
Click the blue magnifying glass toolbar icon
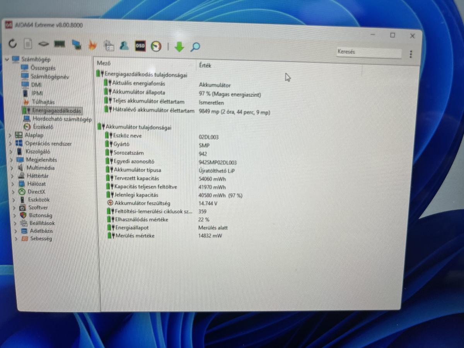(195, 47)
